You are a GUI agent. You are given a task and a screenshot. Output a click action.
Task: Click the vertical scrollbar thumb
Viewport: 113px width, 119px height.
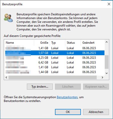tap(106, 62)
